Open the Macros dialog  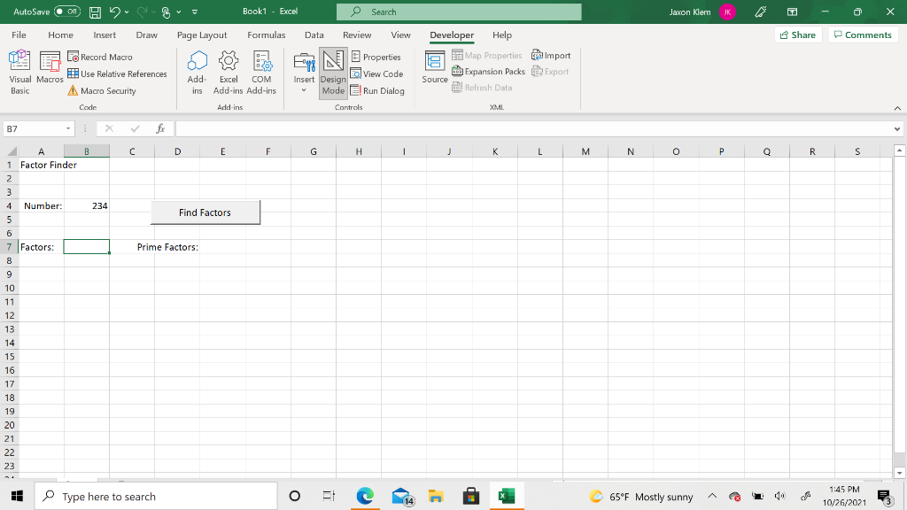click(x=50, y=67)
